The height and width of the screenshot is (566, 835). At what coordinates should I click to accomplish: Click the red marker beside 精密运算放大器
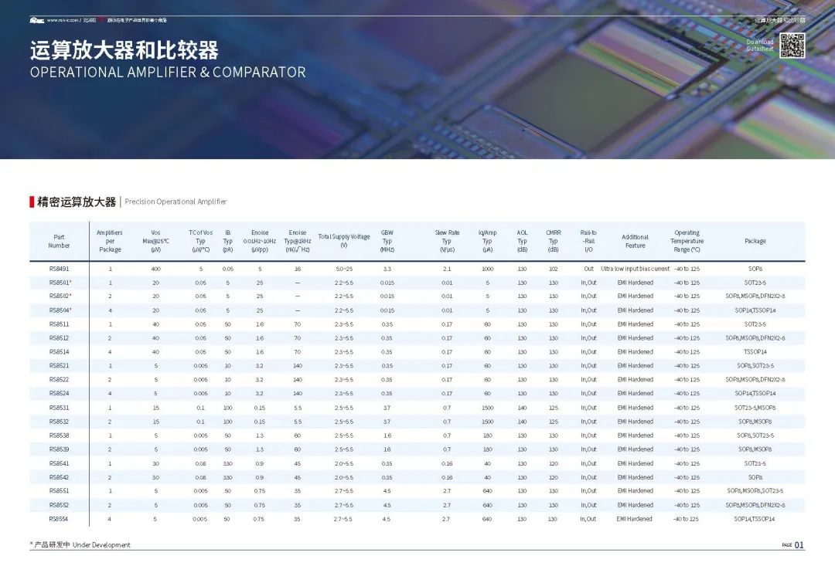[32, 202]
